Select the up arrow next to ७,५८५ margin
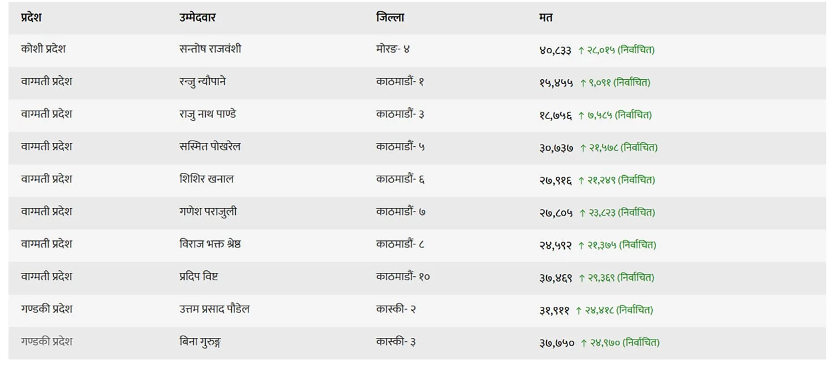Screen dimensions: 832x370 coord(581,116)
